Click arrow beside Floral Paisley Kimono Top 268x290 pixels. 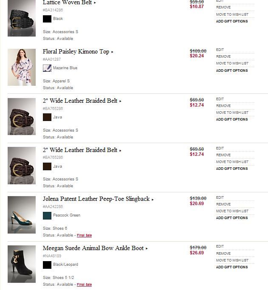click(x=113, y=52)
